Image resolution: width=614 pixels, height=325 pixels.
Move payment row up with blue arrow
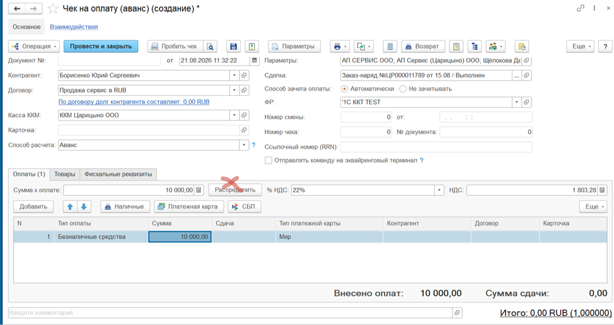pos(70,207)
